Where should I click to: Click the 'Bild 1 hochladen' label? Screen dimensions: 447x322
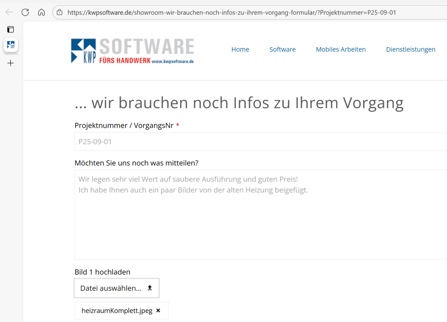(x=103, y=272)
